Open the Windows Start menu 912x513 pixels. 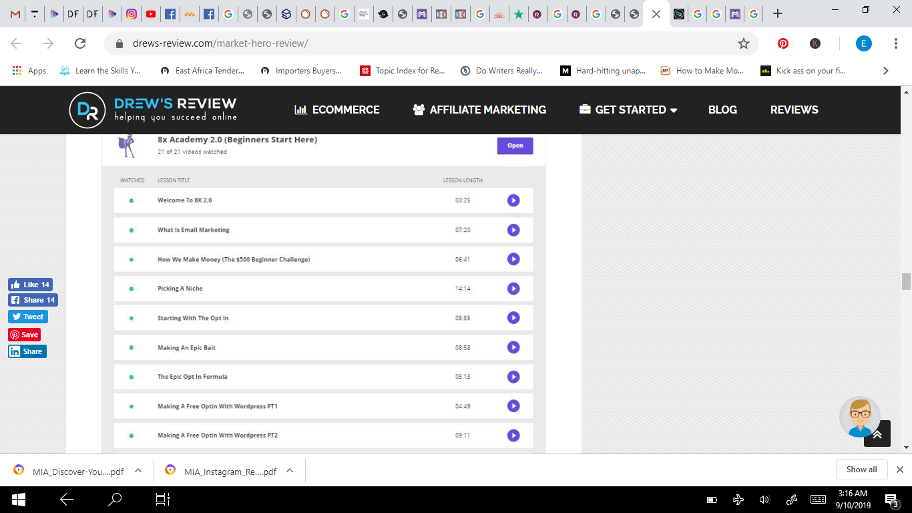click(18, 500)
